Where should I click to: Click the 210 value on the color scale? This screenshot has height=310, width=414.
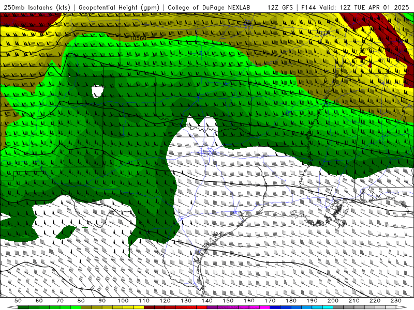pos(354,301)
